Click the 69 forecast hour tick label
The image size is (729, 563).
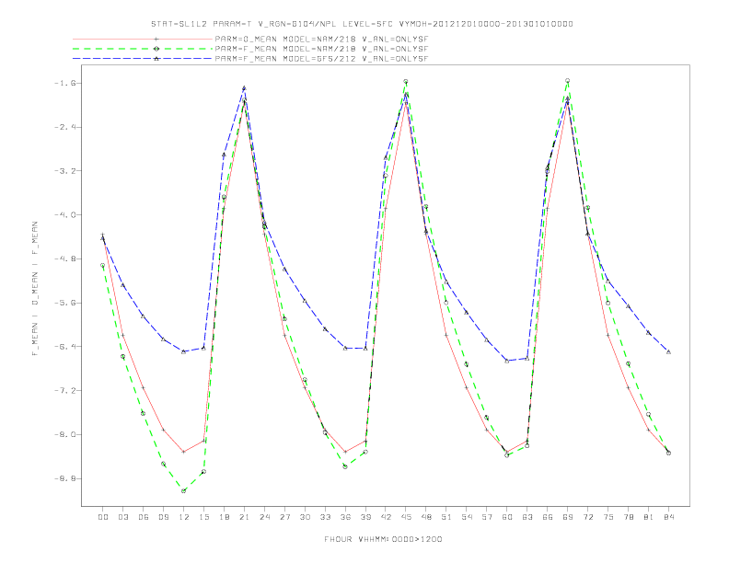(x=568, y=517)
